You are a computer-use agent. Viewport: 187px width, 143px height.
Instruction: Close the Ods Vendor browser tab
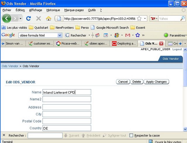[x=161, y=43]
